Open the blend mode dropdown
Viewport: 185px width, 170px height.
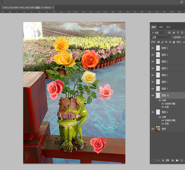click(x=161, y=37)
